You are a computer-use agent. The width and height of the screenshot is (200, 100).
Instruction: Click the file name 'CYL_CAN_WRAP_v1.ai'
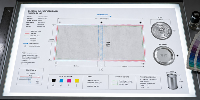pos(152,79)
